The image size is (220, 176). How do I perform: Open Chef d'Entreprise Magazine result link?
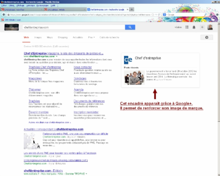coord(63,53)
